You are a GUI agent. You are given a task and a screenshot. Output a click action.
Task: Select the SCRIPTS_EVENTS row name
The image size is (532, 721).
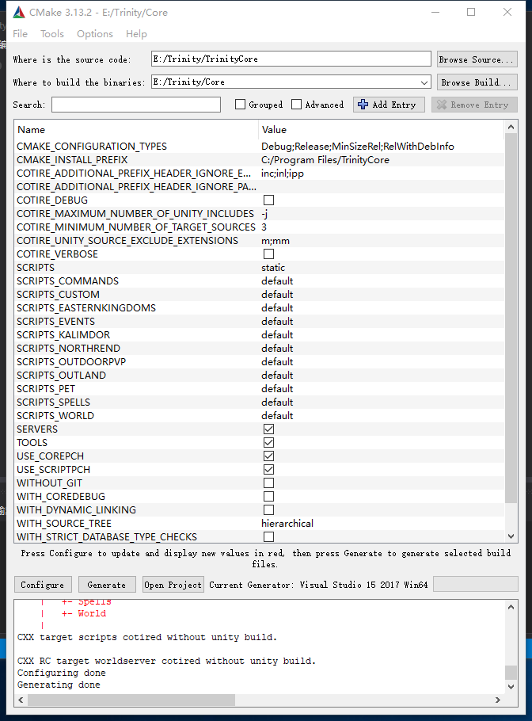click(55, 322)
